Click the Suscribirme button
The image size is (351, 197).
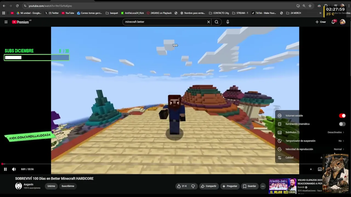click(x=68, y=186)
